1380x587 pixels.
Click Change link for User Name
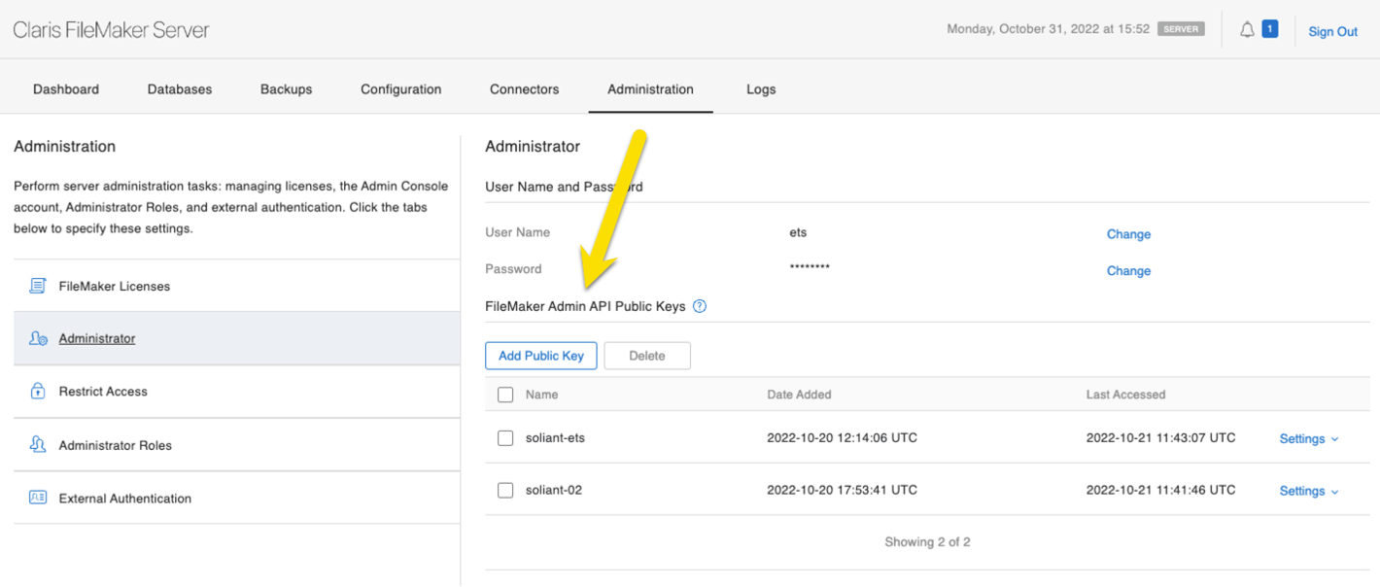1128,234
